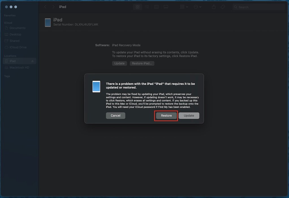Switch to gallery view
This screenshot has height=198, width=289.
point(166,7)
